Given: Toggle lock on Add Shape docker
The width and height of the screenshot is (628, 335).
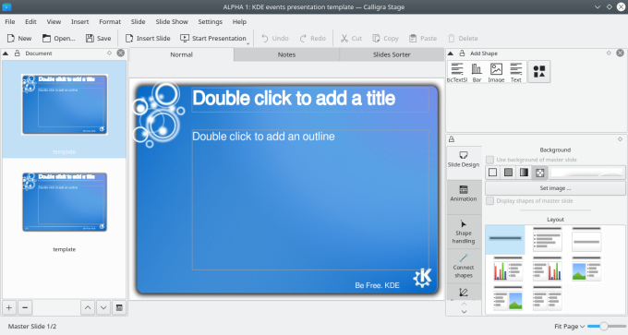Looking at the screenshot, I should (x=462, y=54).
